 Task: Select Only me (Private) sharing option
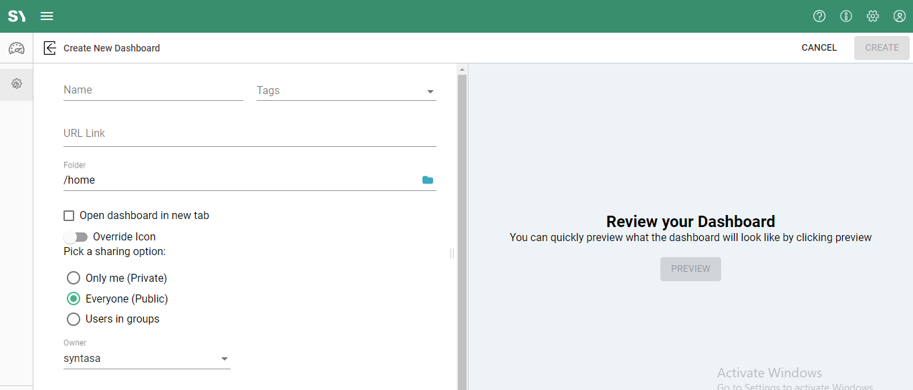[74, 278]
